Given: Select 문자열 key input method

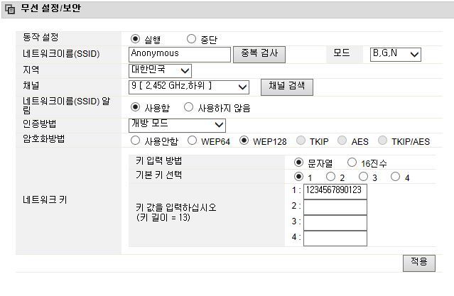Looking at the screenshot, I should (x=298, y=163).
